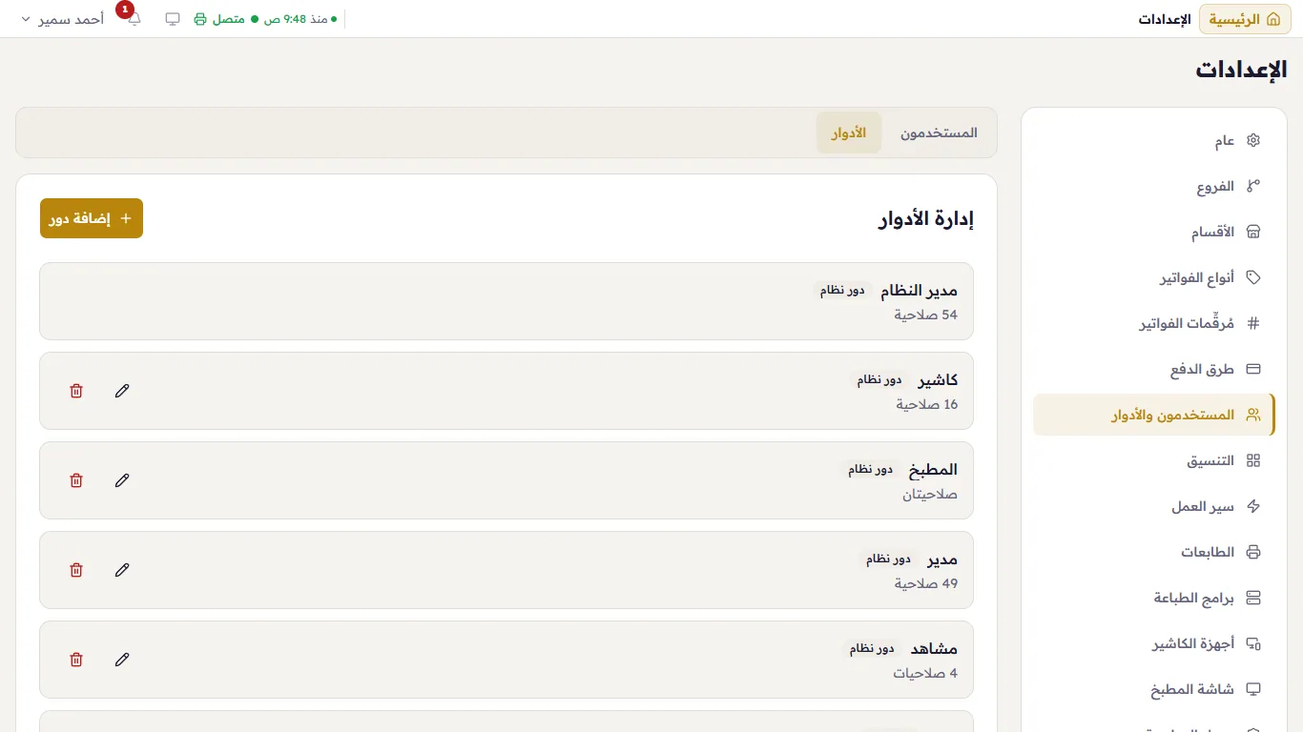Click the 54 صلاحية permissions count
Viewport: 1303px width, 732px height.
point(925,315)
